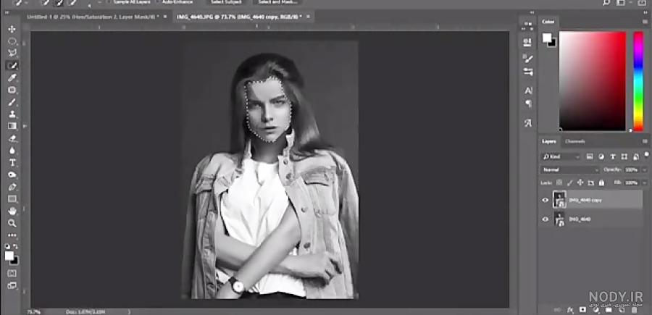Open the Opacity slider dropdown arrow

(645, 169)
